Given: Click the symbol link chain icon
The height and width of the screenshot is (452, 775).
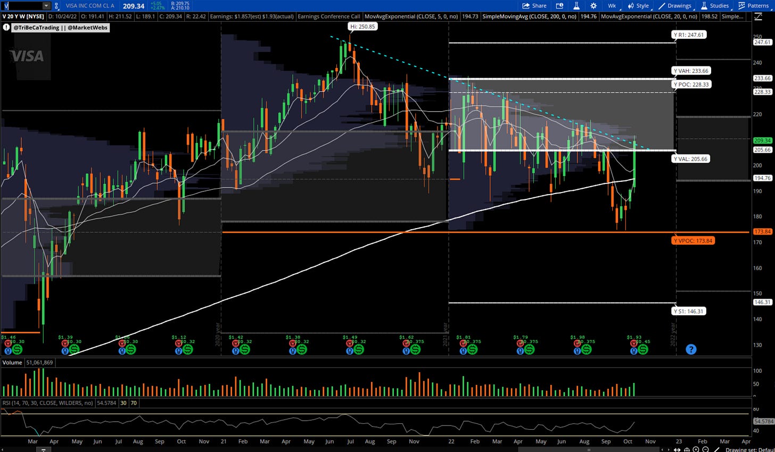Looking at the screenshot, I should tap(57, 6).
